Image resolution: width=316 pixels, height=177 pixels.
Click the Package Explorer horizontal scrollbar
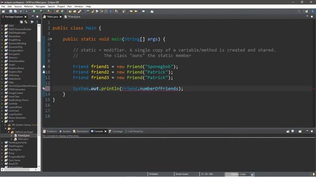pos(19,170)
